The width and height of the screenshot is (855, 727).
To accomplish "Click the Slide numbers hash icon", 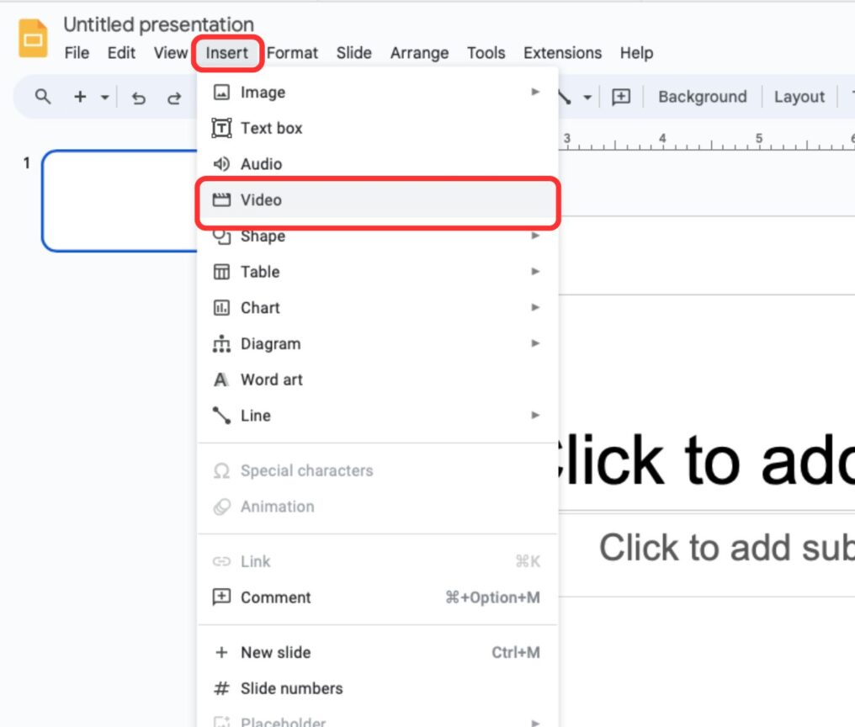I will [221, 688].
